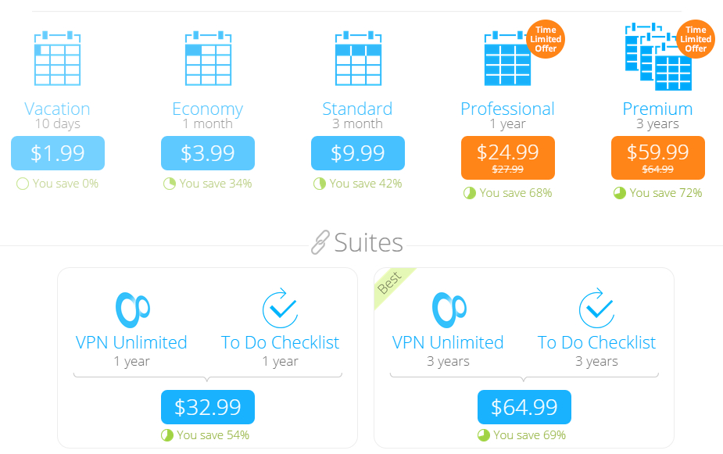Open the Professional plan title link
723x454 pixels.
click(508, 109)
